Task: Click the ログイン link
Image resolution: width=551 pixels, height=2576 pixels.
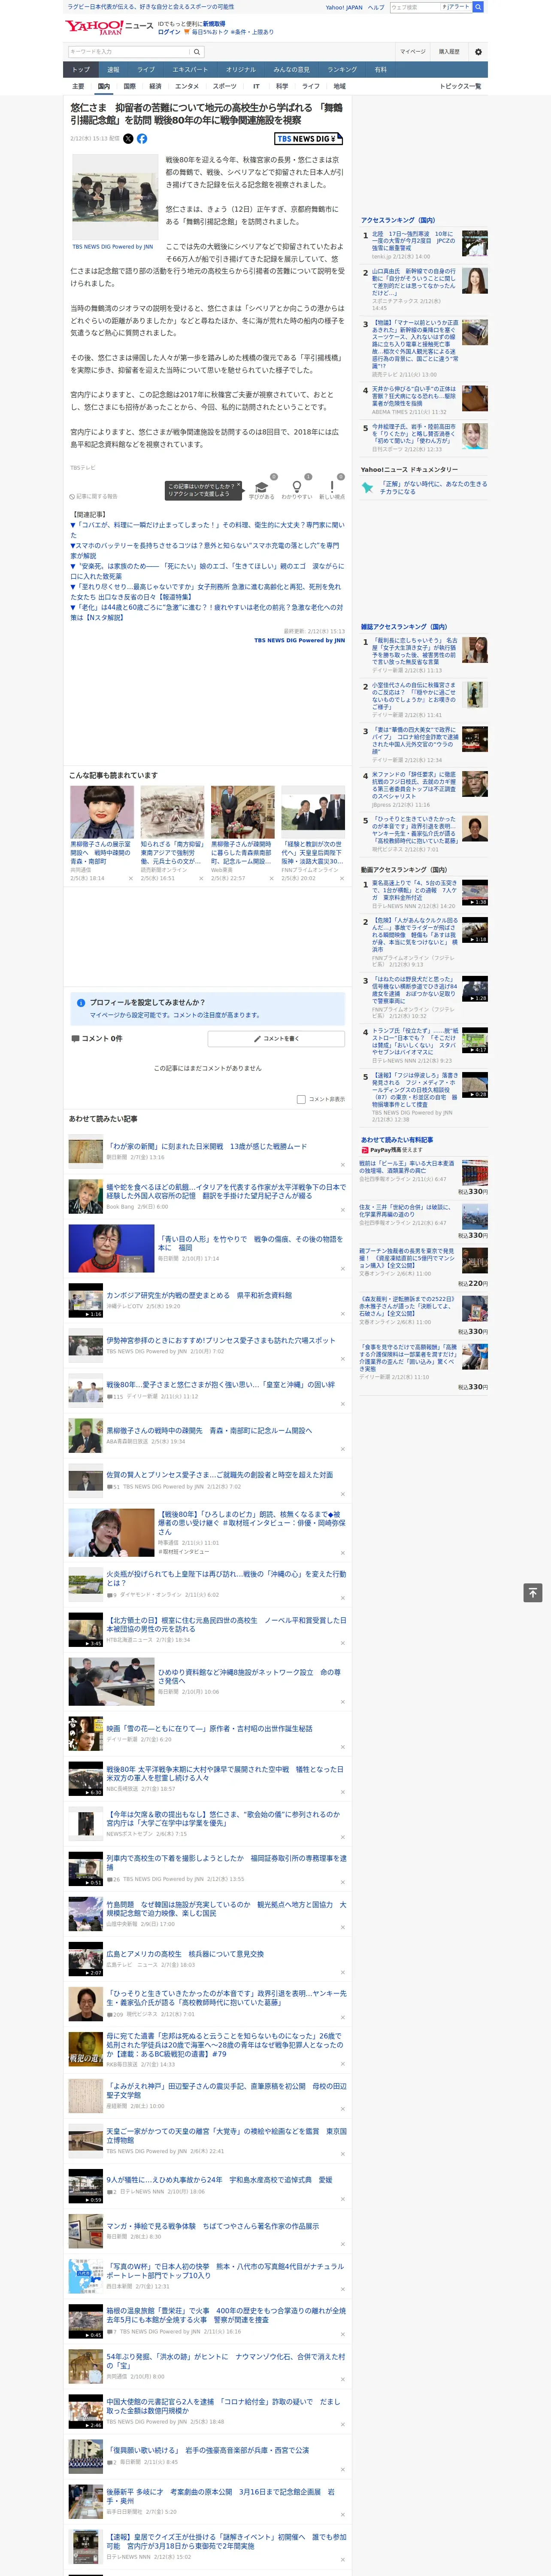Action: click(x=169, y=32)
